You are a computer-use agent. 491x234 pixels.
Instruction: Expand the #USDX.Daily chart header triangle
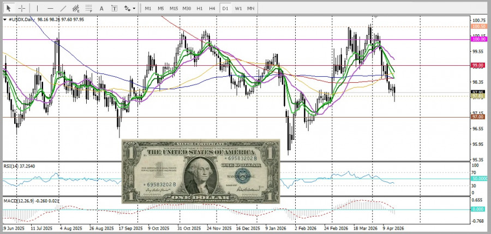[x=5, y=20]
